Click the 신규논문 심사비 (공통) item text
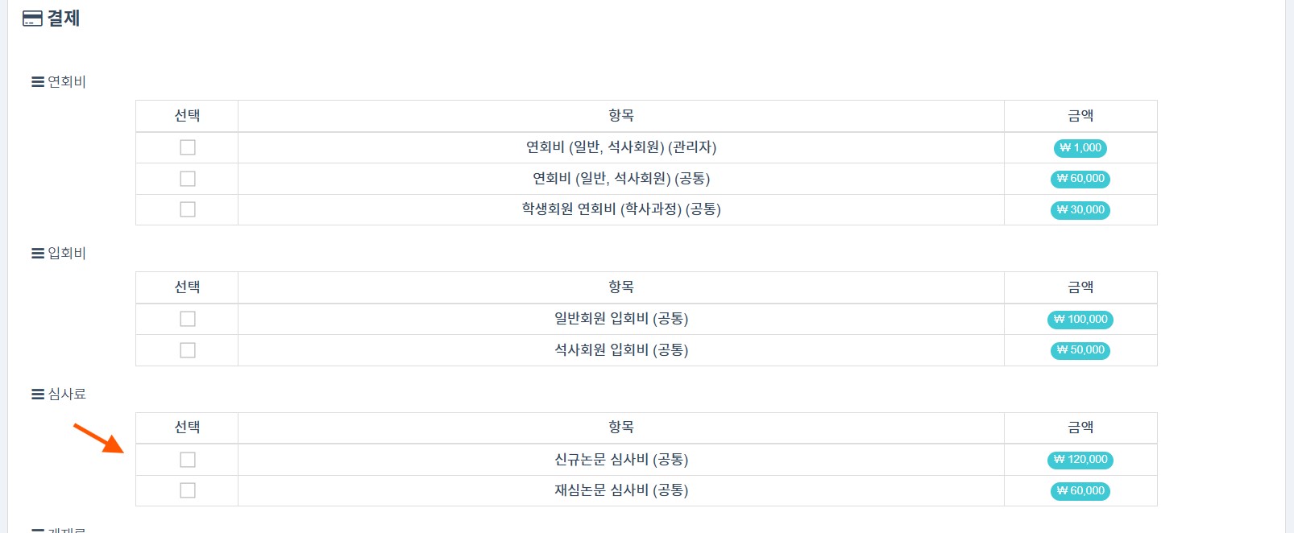 point(620,460)
